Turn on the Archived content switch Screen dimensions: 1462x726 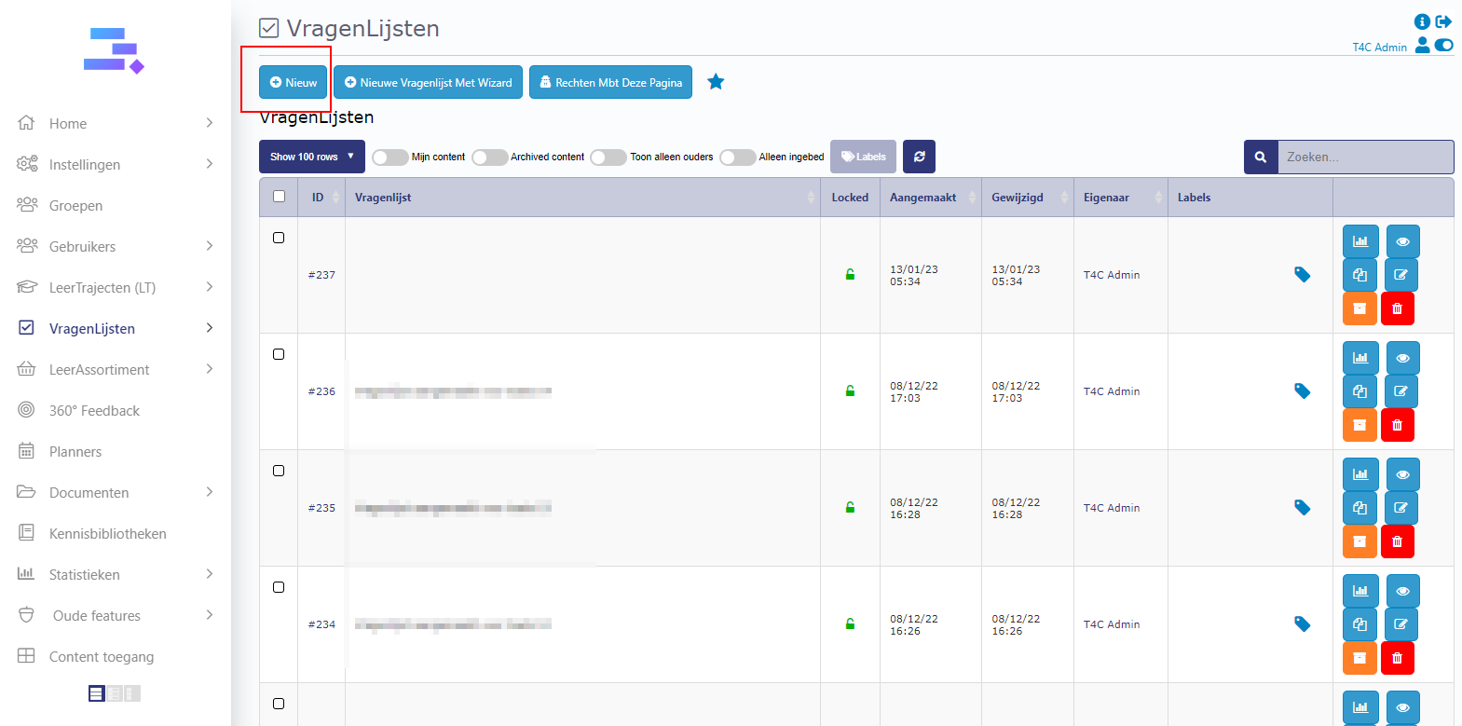click(x=489, y=158)
